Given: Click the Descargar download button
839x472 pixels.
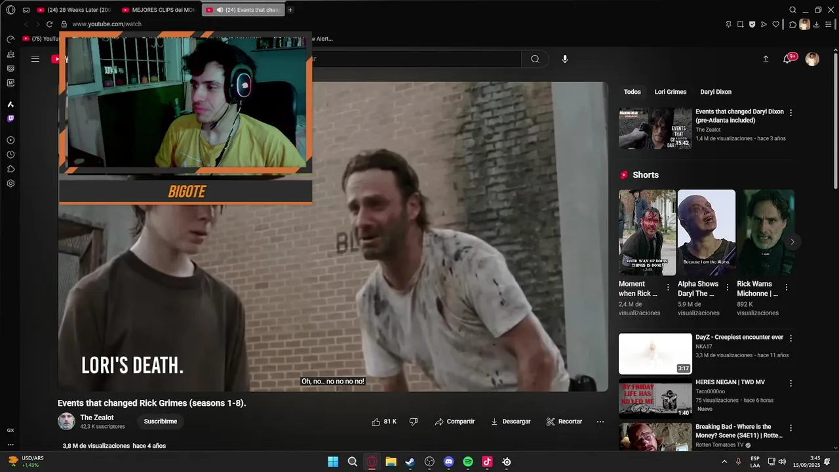Looking at the screenshot, I should click(x=511, y=422).
